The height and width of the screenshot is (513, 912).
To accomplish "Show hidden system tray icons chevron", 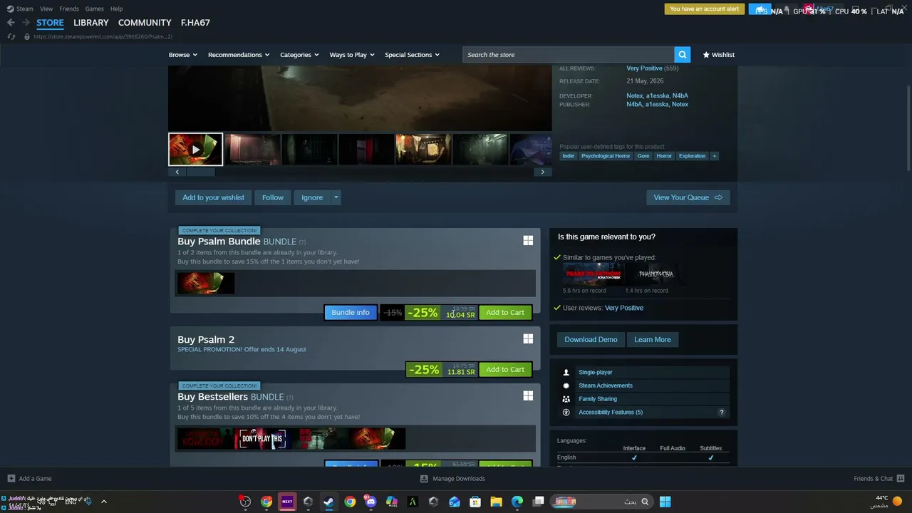I will coord(103,502).
